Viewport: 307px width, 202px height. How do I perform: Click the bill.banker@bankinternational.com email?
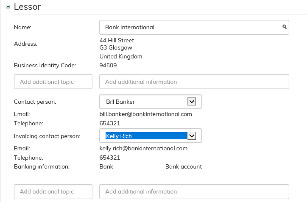[145, 114]
